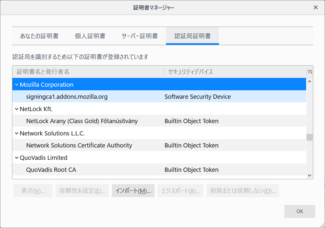Collapse the QuoVadis Limited group
The image size is (325, 228).
(17, 158)
